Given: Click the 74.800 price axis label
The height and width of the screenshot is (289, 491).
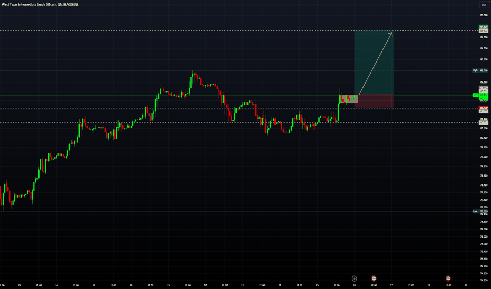Looking at the screenshot, I should (484, 266).
